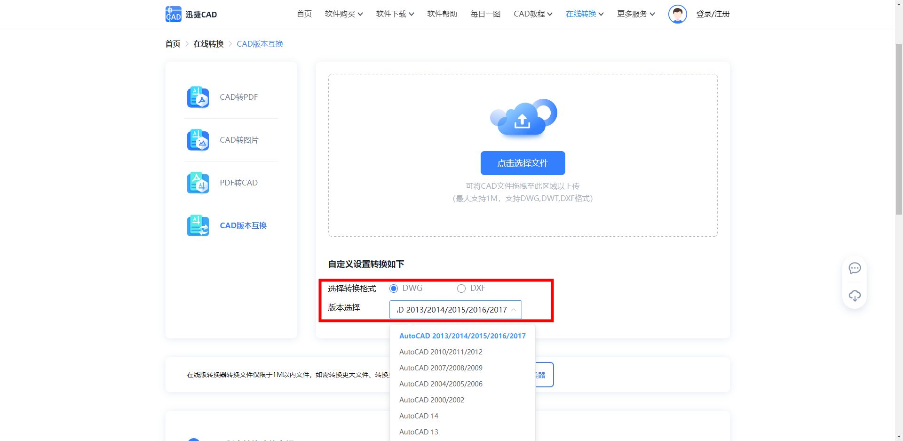Screen dimensions: 903x441
Task: Expand the 在线转换 menu
Action: (x=585, y=14)
